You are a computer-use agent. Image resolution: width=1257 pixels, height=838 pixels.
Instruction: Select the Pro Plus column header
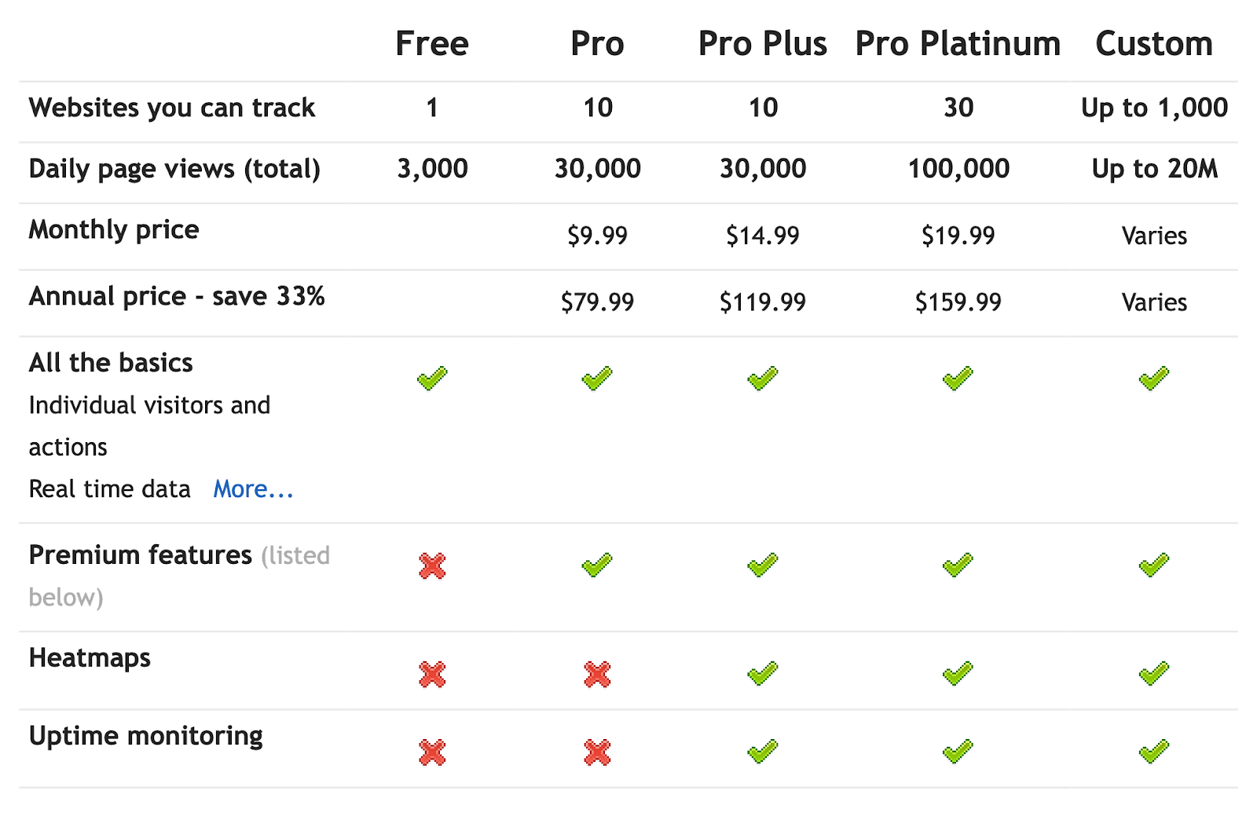click(762, 44)
